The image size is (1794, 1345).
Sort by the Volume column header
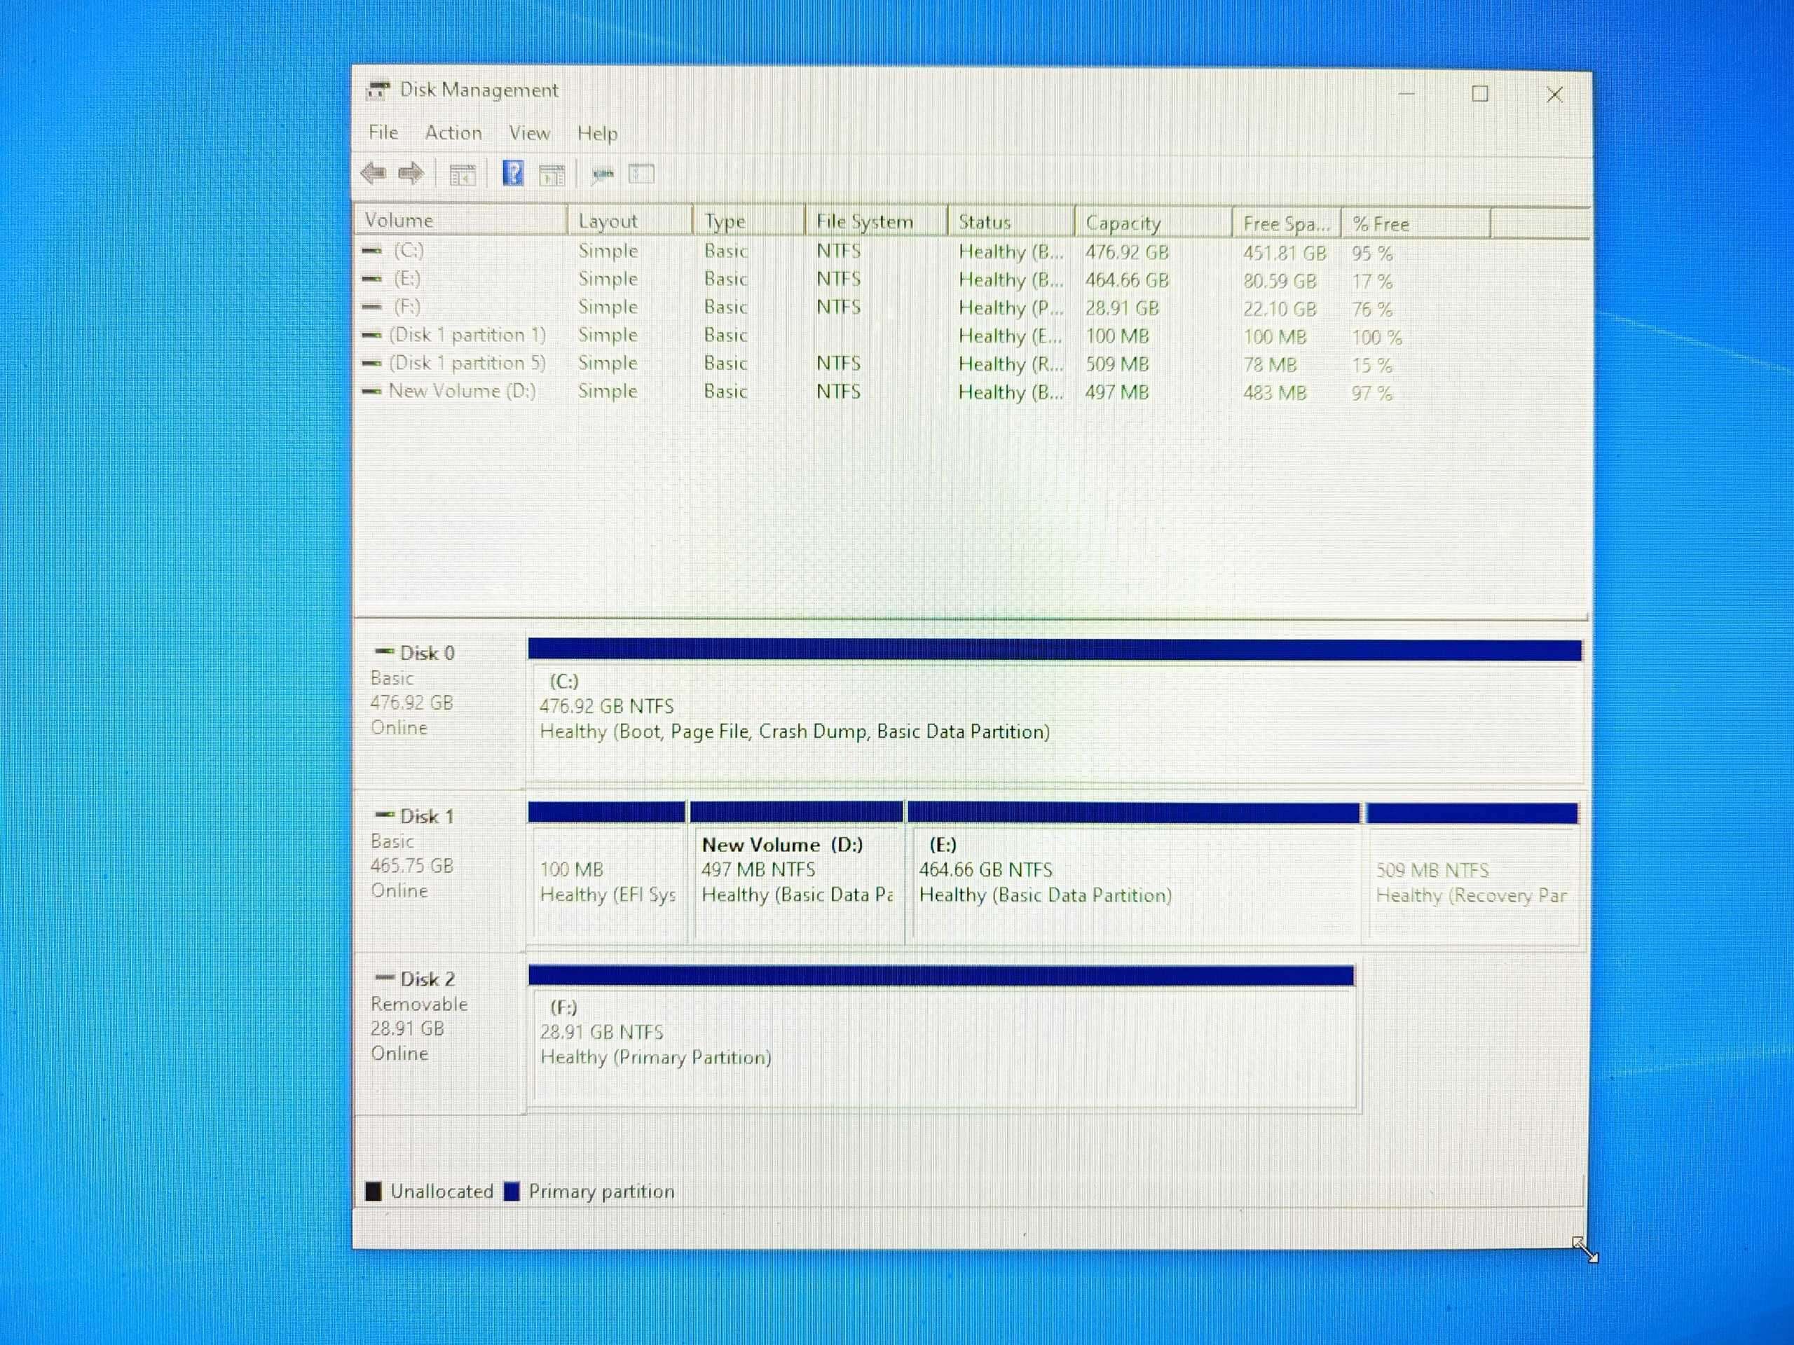pos(460,221)
